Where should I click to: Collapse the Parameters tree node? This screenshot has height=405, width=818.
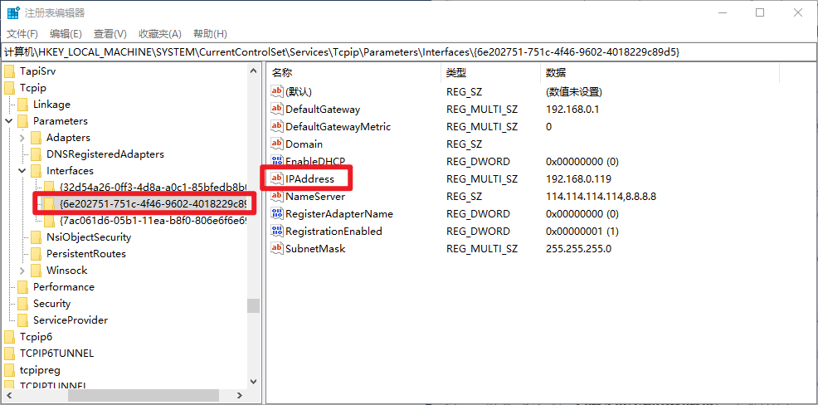pos(9,121)
